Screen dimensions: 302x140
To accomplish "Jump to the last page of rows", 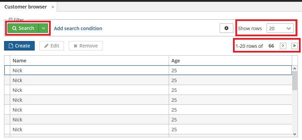I will point(294,46).
